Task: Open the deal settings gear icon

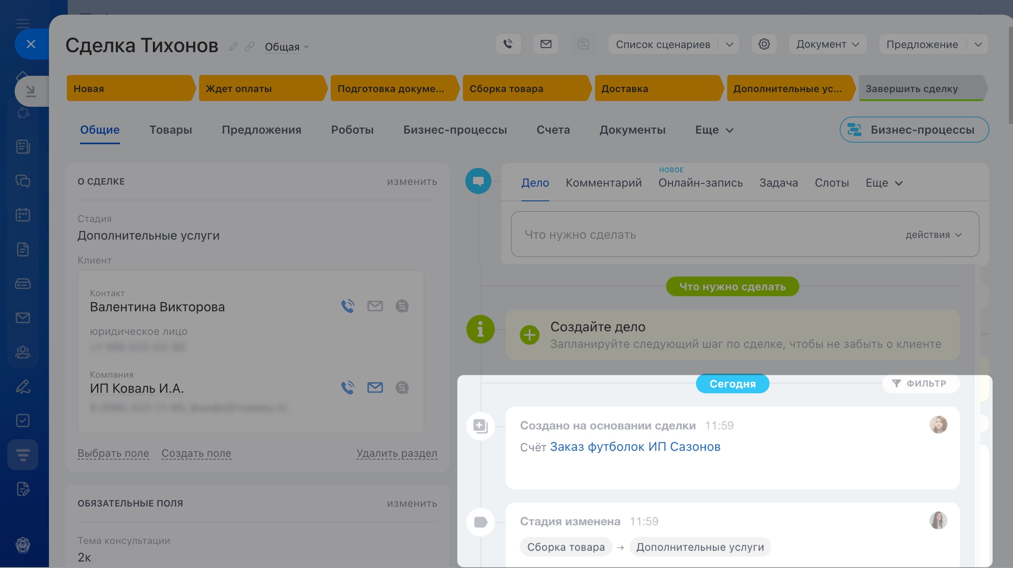Action: [x=764, y=44]
